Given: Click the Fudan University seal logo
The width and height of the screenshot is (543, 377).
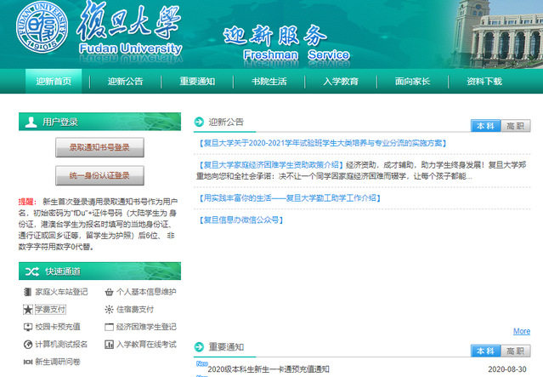Looking at the screenshot, I should (42, 27).
